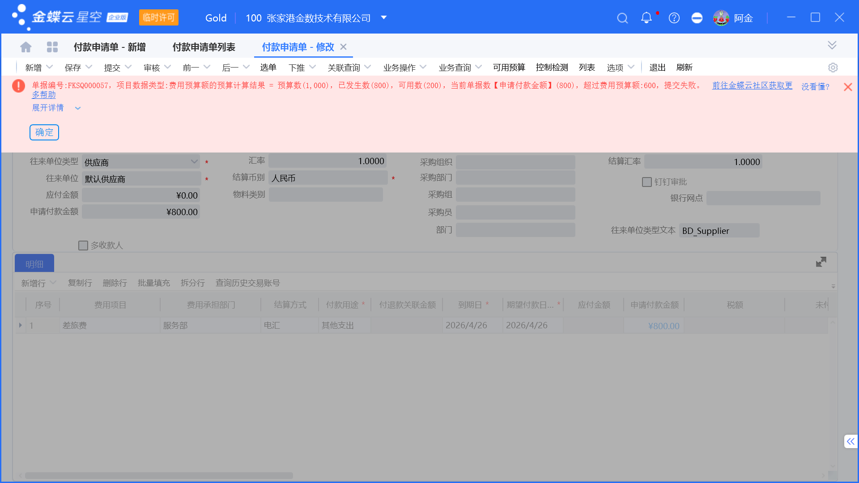Expand the 新增 toolbar dropdown arrow
This screenshot has height=483, width=859.
(50, 67)
